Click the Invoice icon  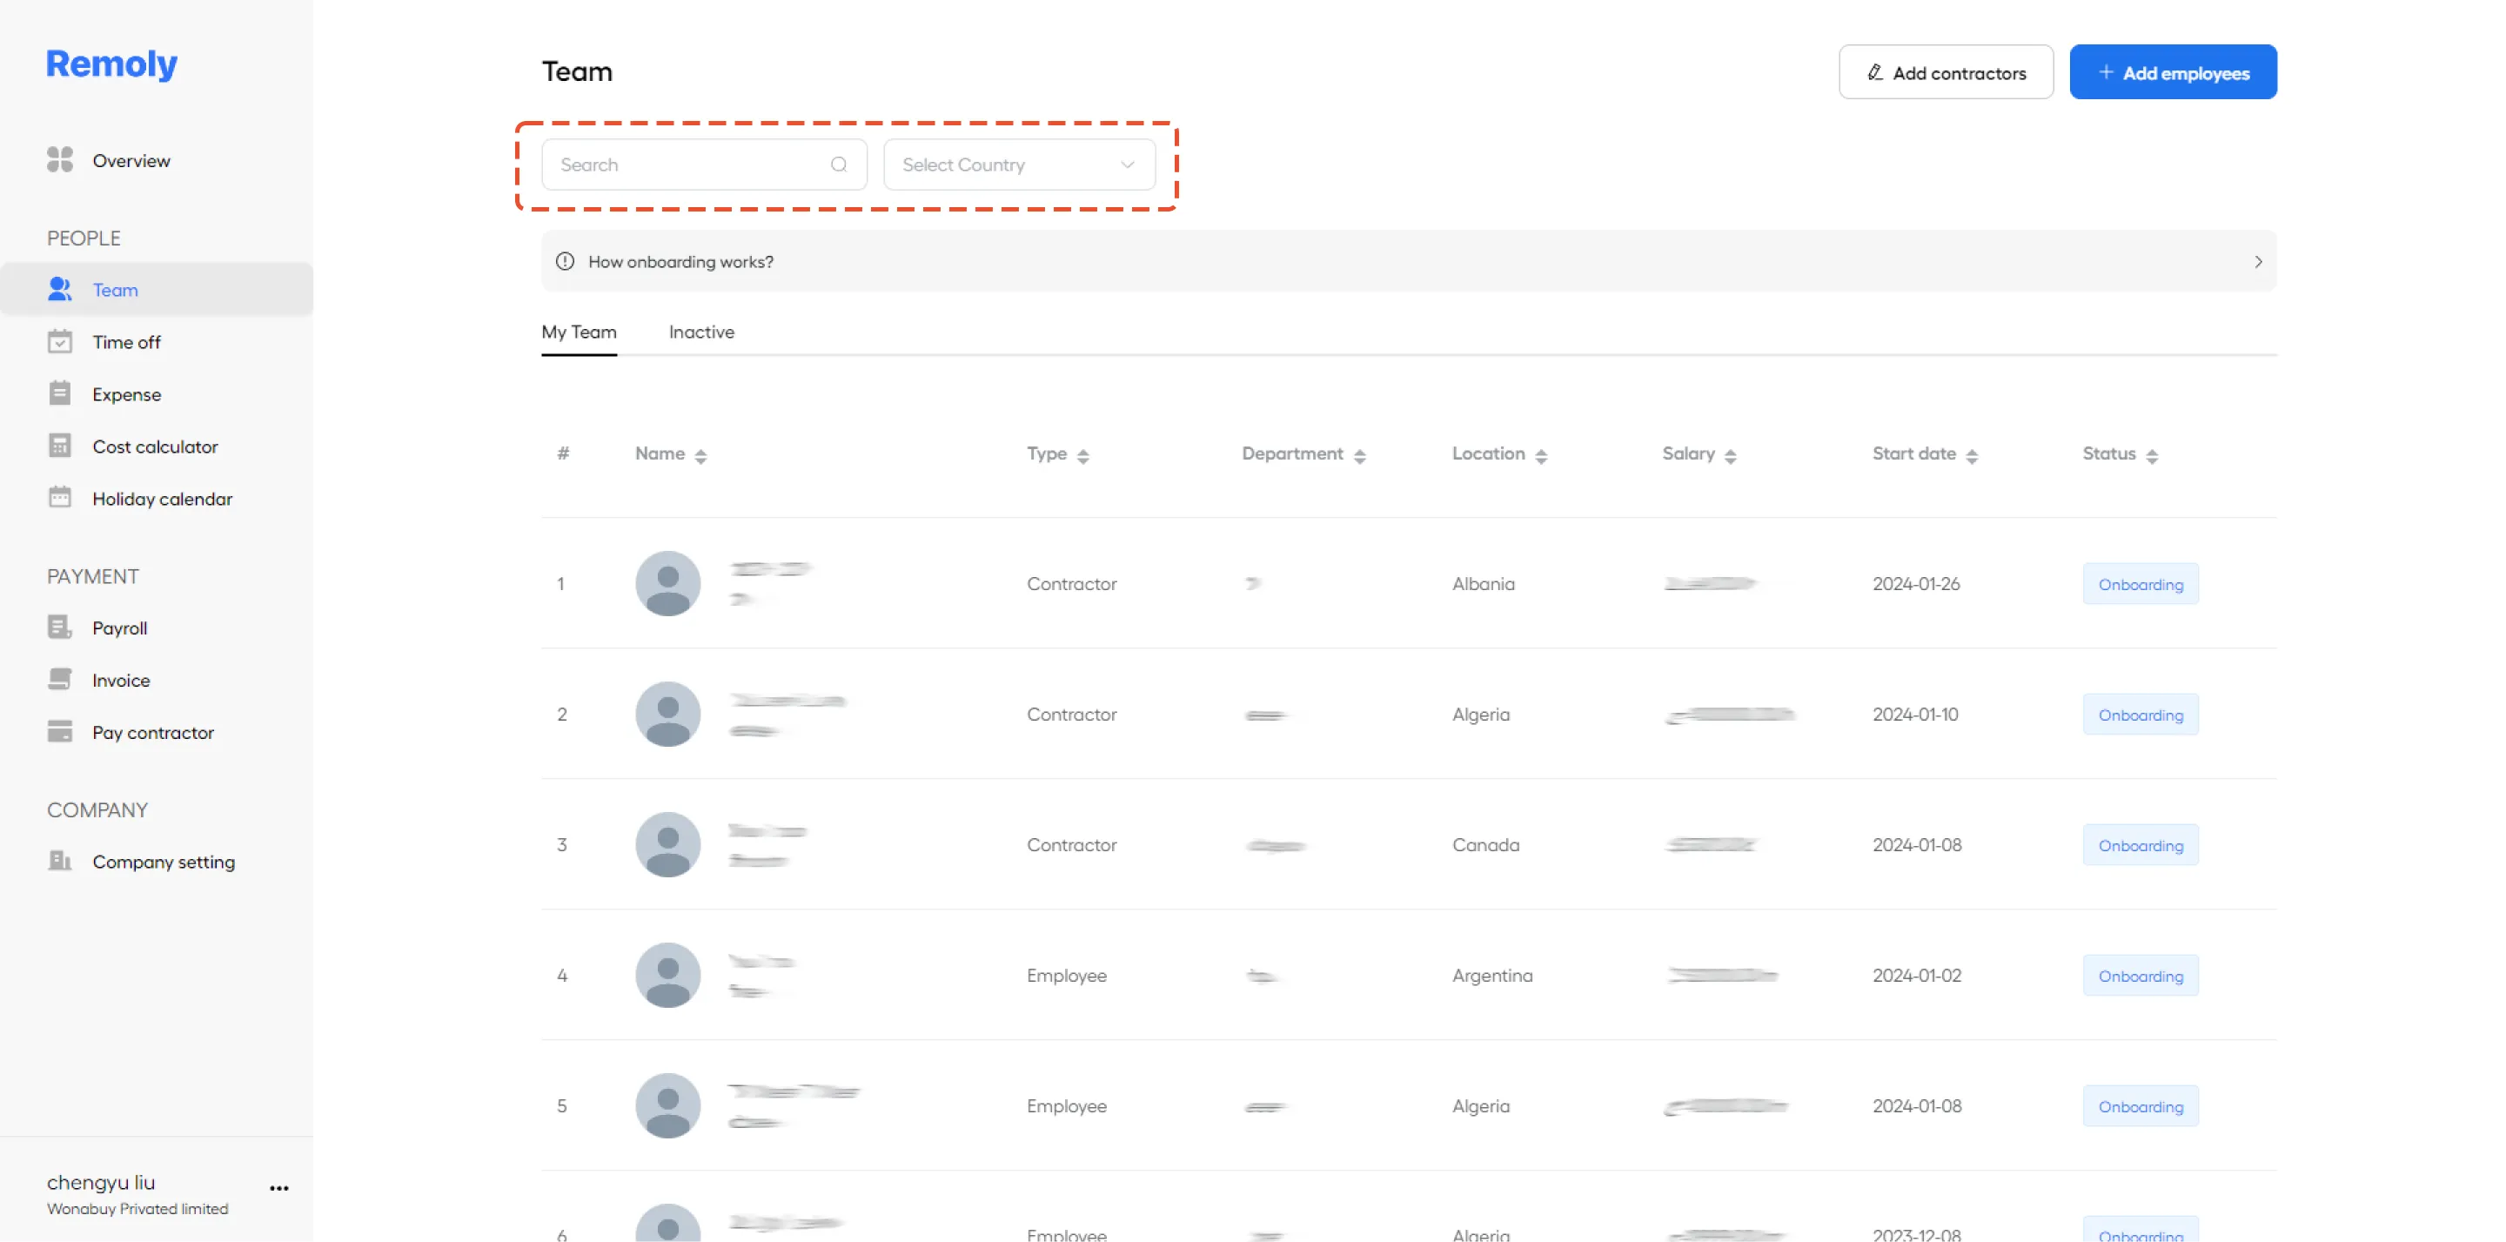(x=60, y=680)
